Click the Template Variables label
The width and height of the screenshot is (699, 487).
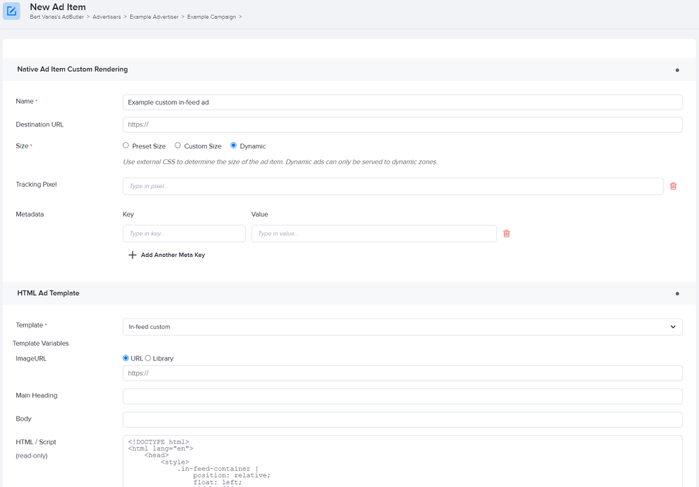(41, 344)
